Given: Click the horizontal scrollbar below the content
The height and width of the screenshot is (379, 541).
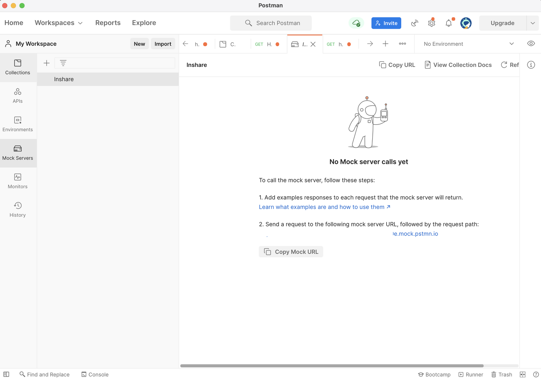Looking at the screenshot, I should (x=332, y=365).
